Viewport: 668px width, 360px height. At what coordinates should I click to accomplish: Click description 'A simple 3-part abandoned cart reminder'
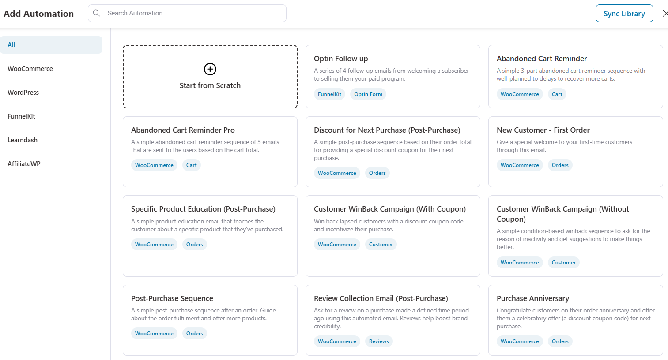(x=571, y=74)
